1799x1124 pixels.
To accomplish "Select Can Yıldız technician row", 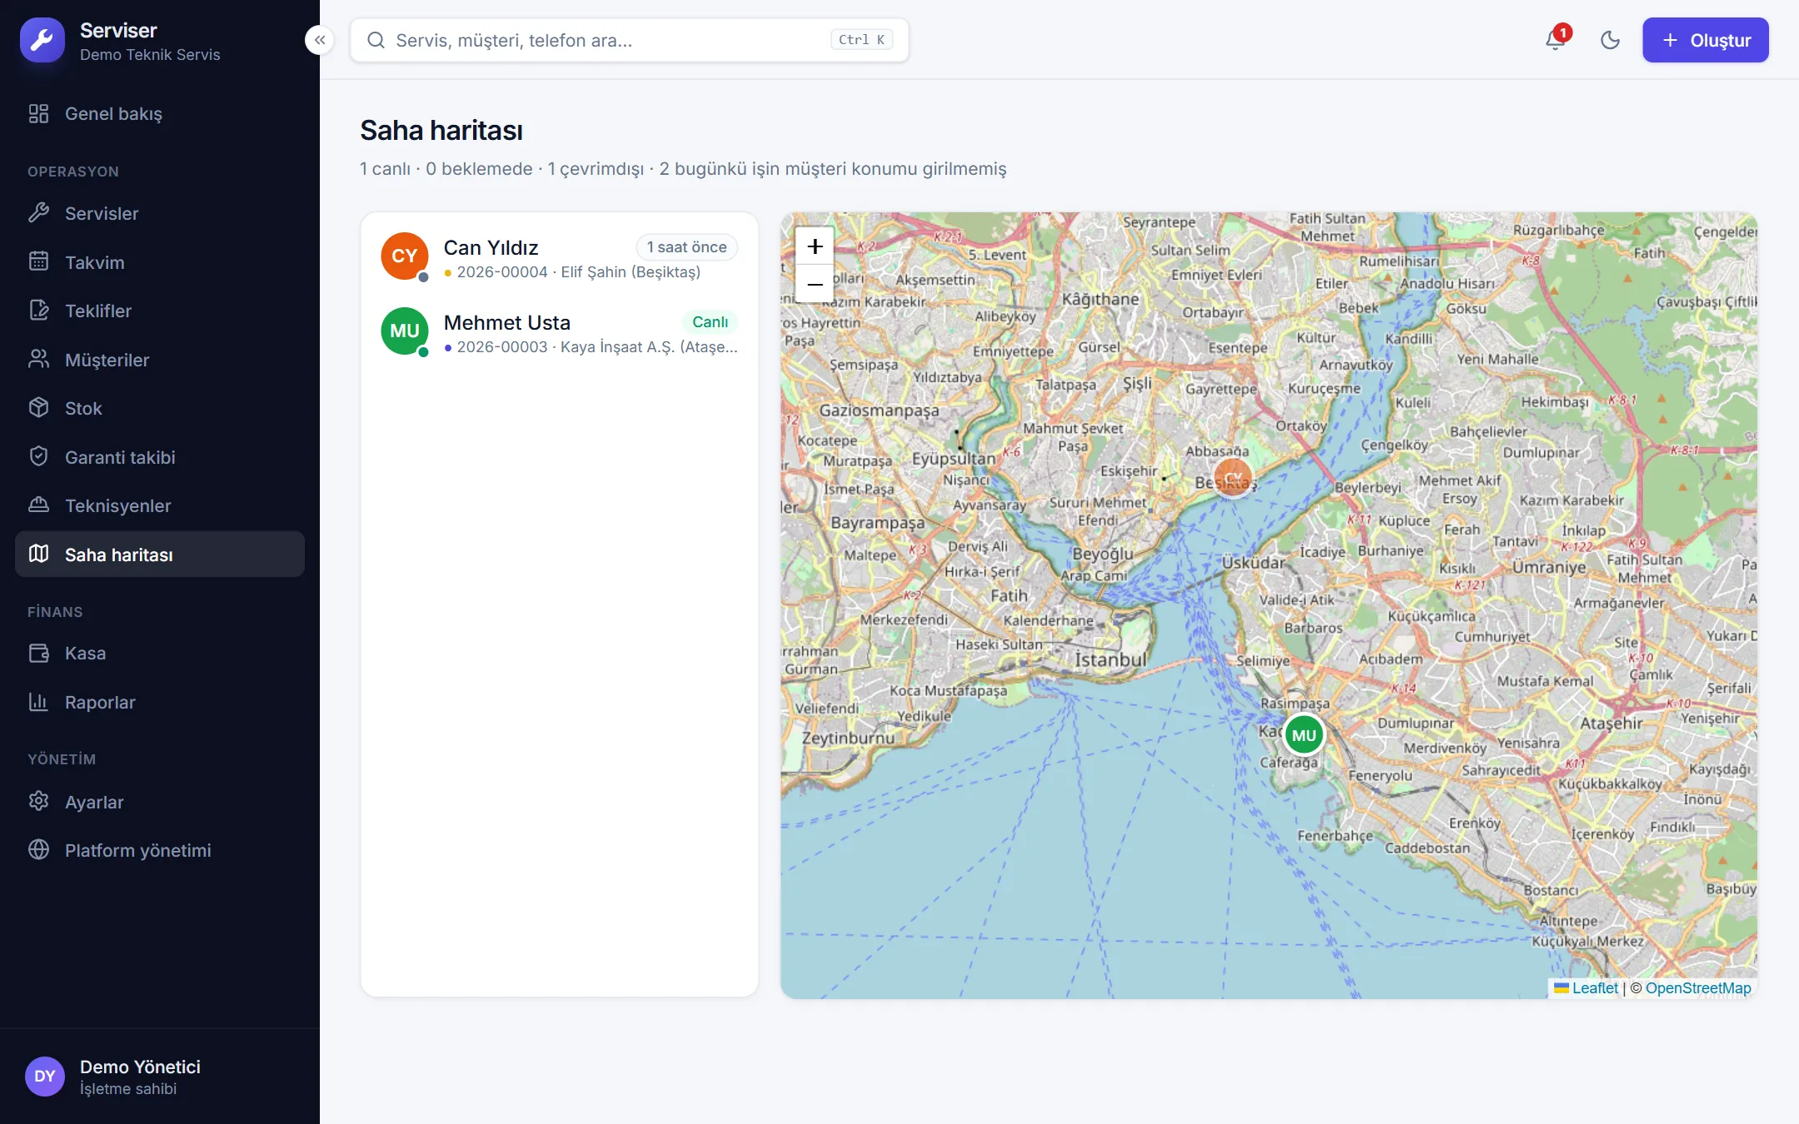I will [x=559, y=257].
